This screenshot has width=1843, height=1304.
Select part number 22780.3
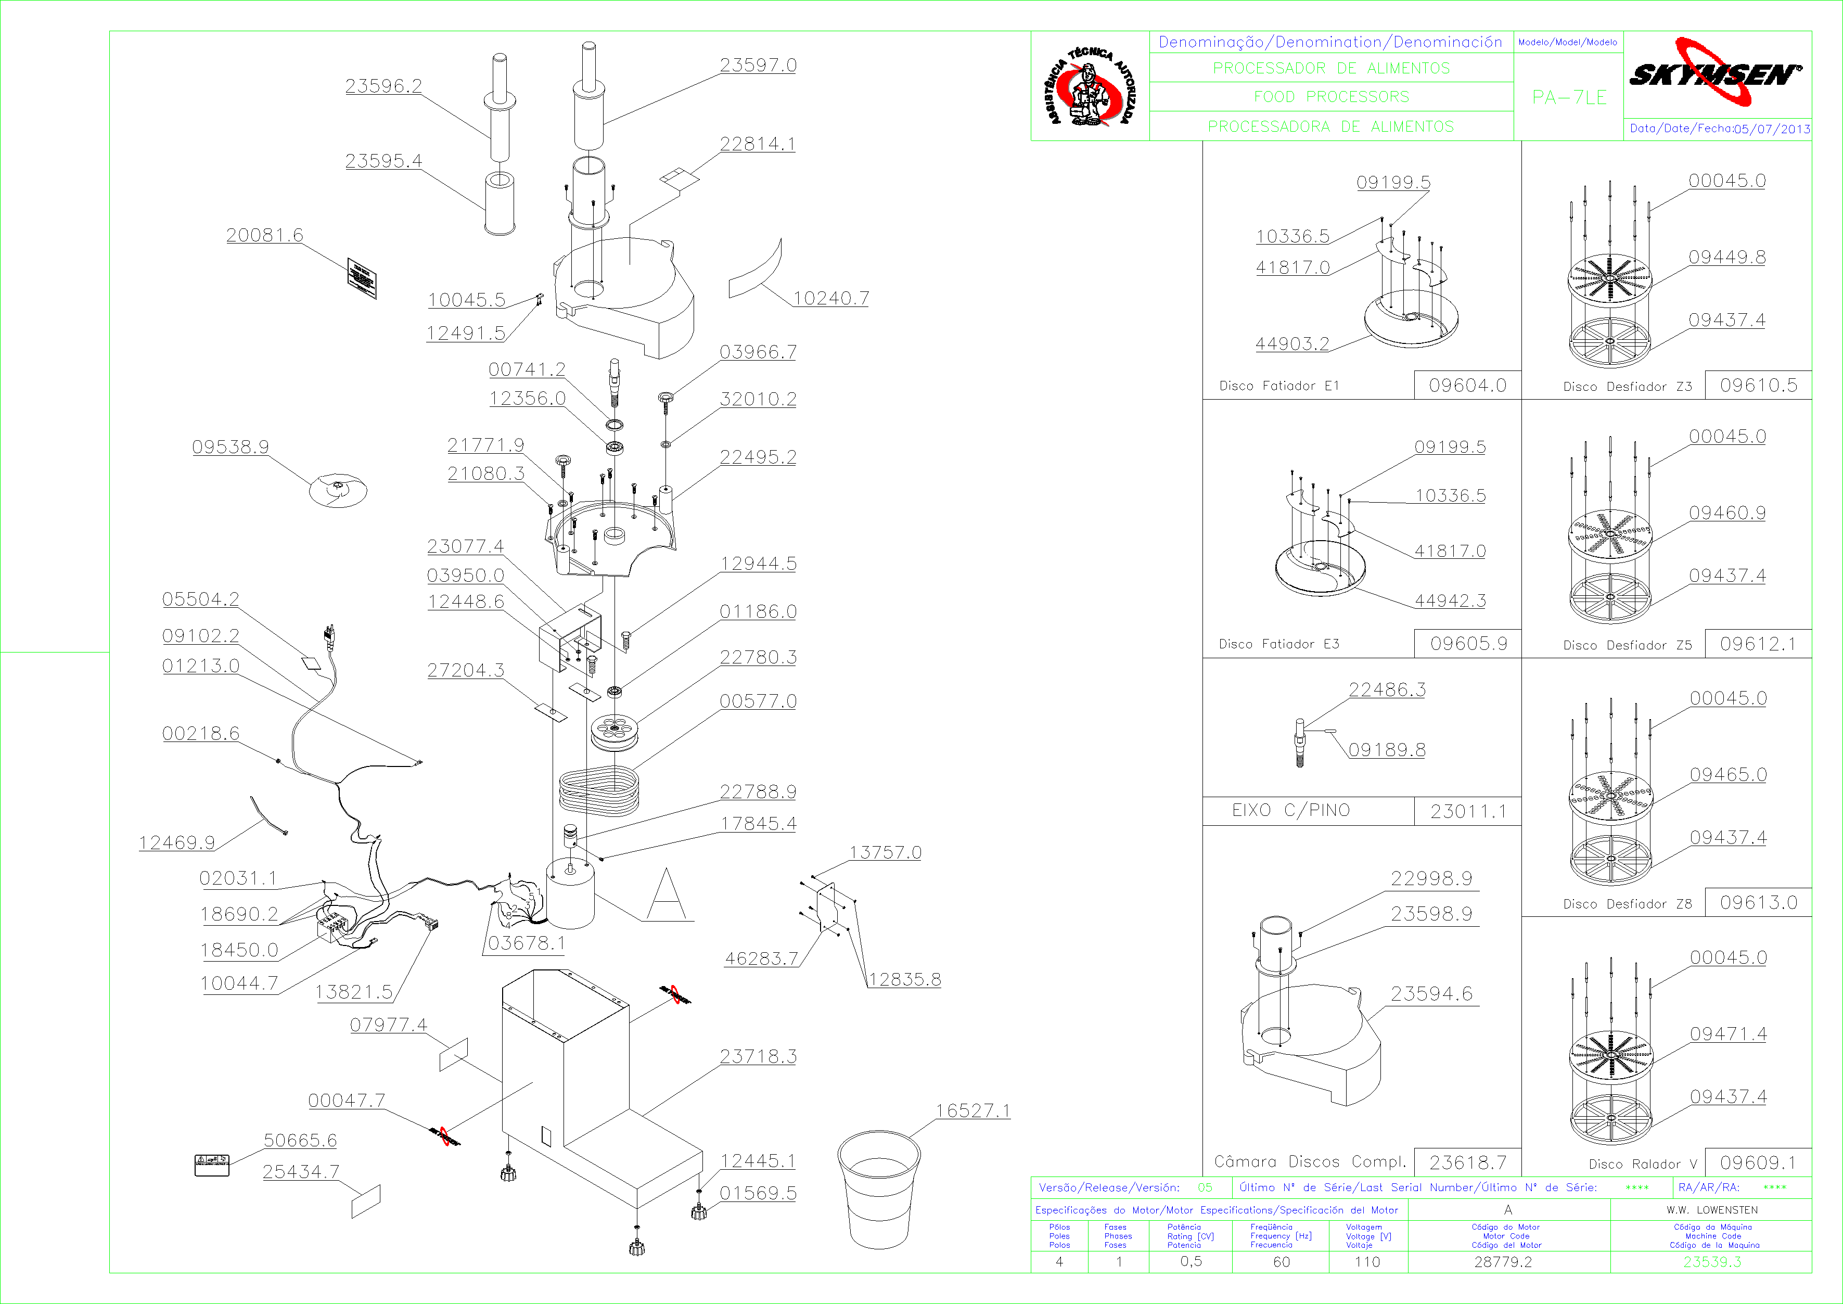[758, 658]
